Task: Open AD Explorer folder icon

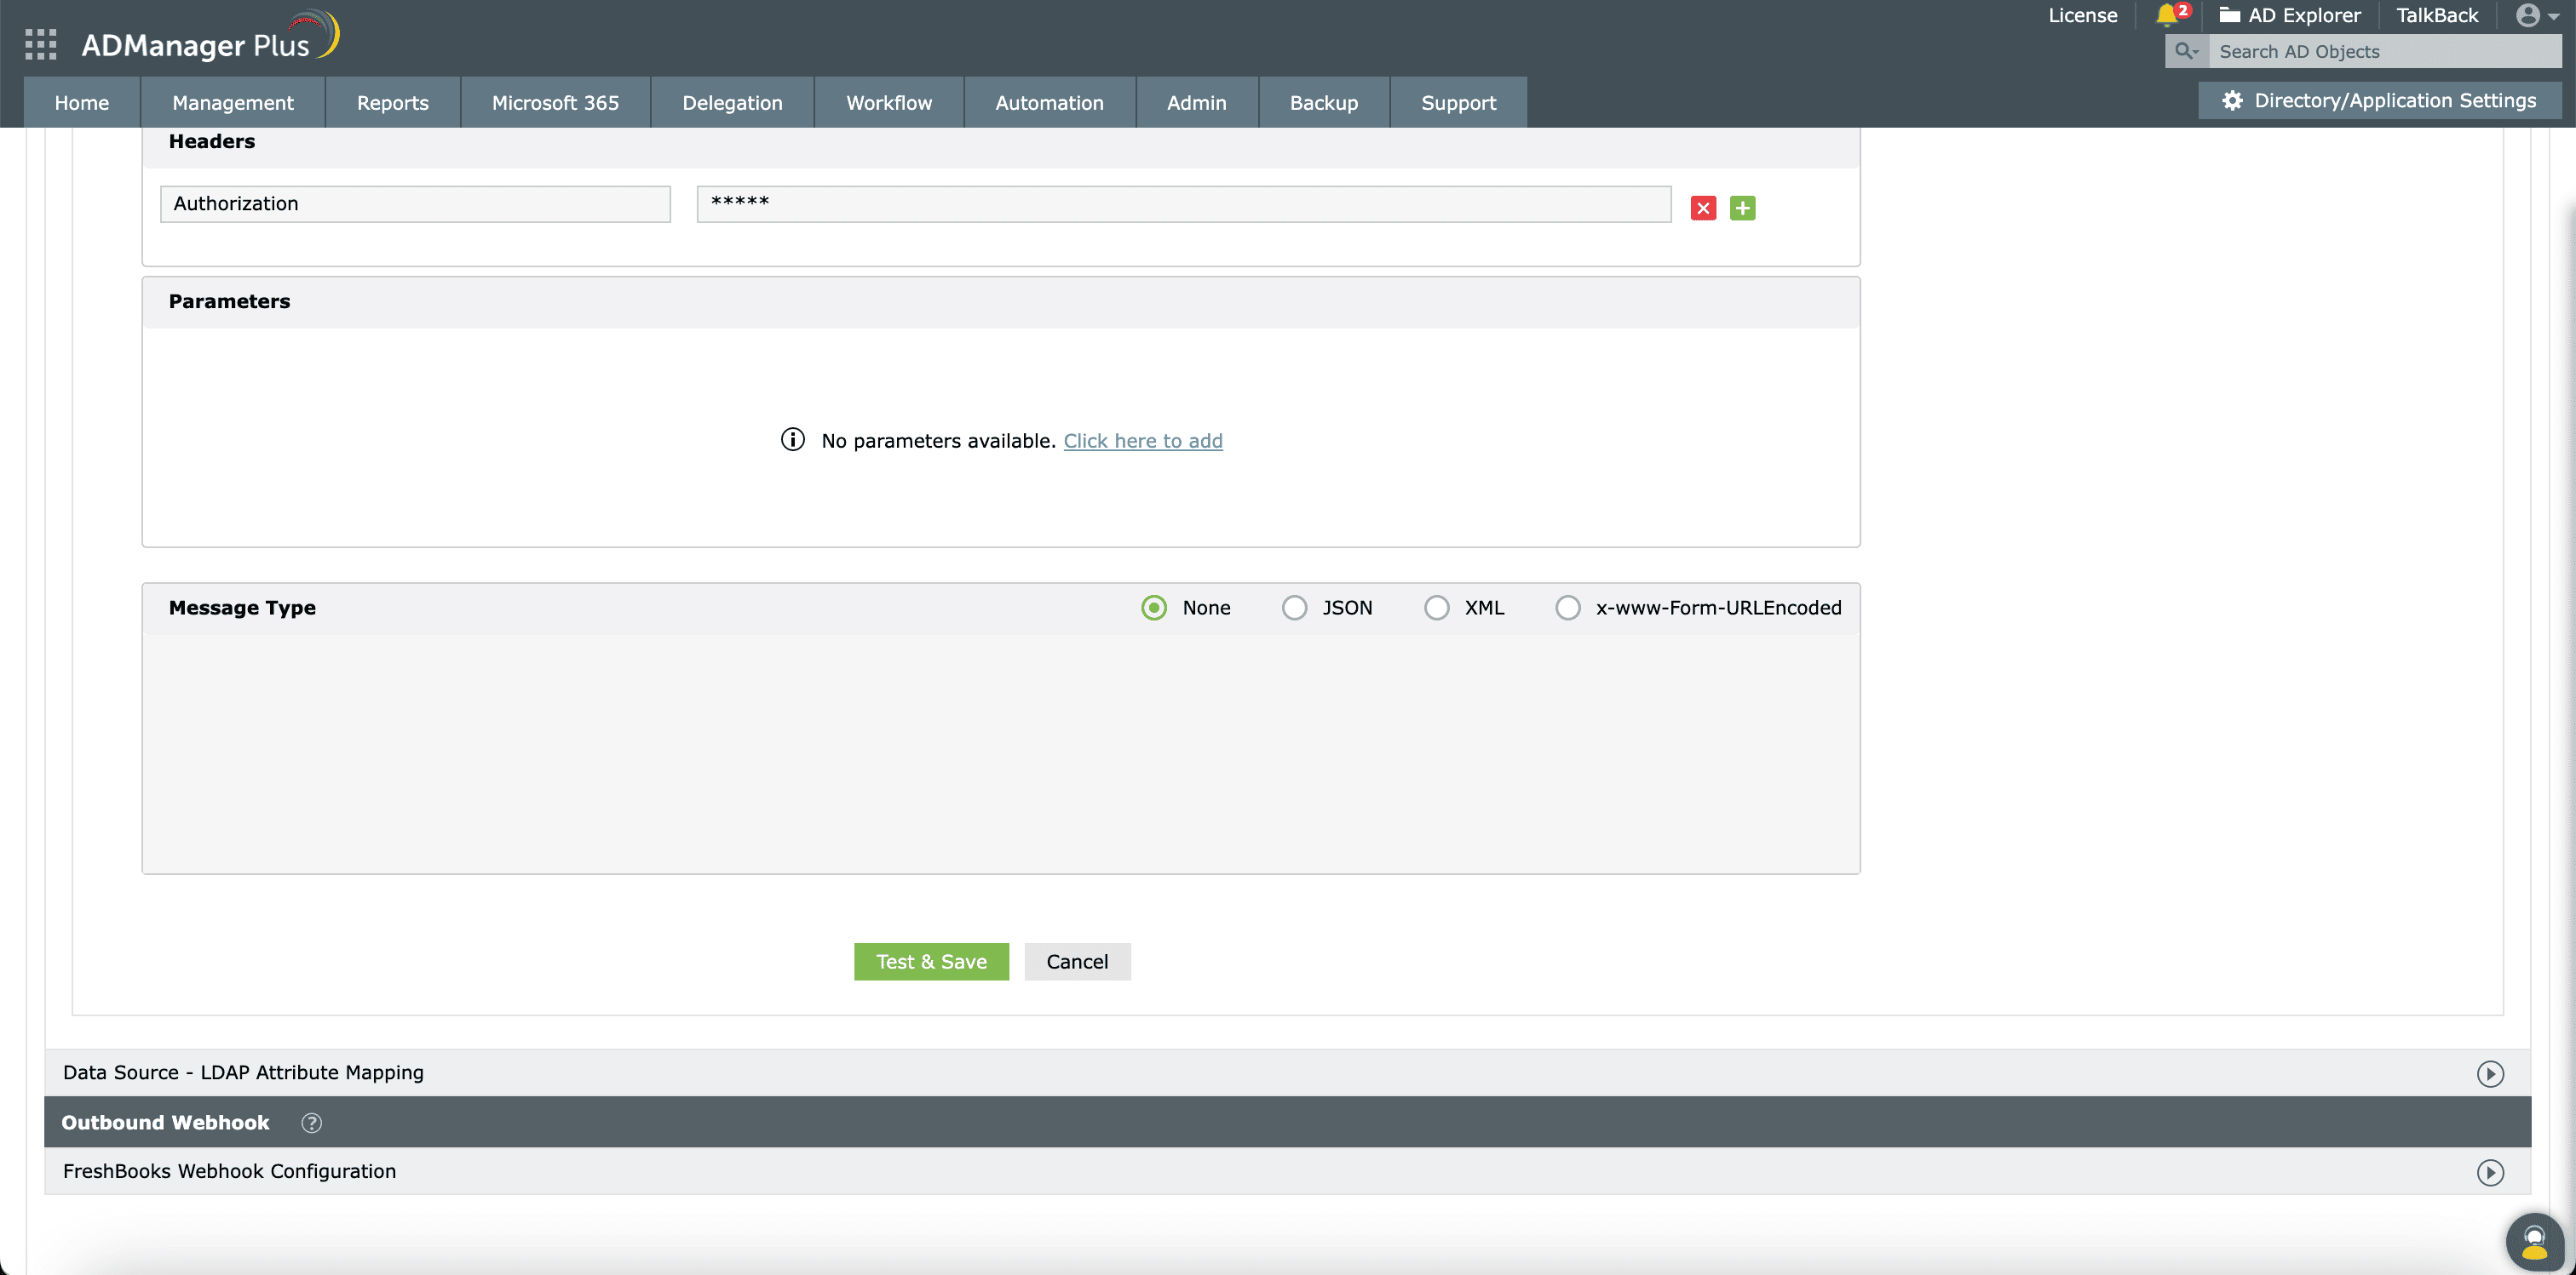Action: pyautogui.click(x=2229, y=15)
